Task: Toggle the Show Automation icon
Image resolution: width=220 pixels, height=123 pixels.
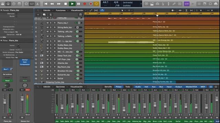Action: pyautogui.click(x=91, y=10)
